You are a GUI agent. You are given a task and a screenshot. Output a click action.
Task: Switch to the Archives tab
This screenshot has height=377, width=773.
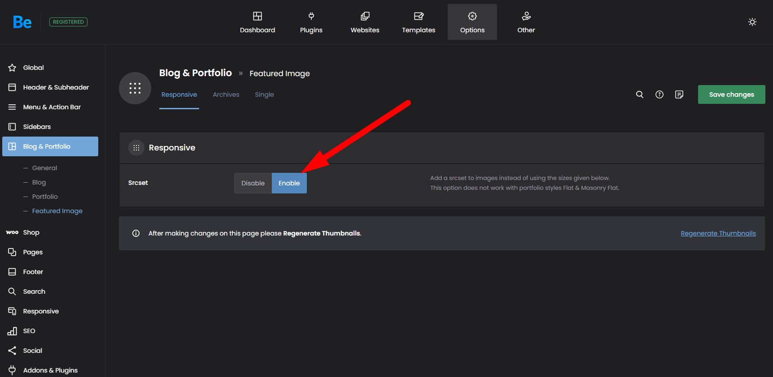point(226,94)
